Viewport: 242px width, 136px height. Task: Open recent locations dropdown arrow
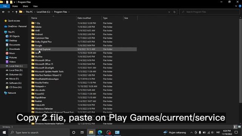tap(12, 12)
